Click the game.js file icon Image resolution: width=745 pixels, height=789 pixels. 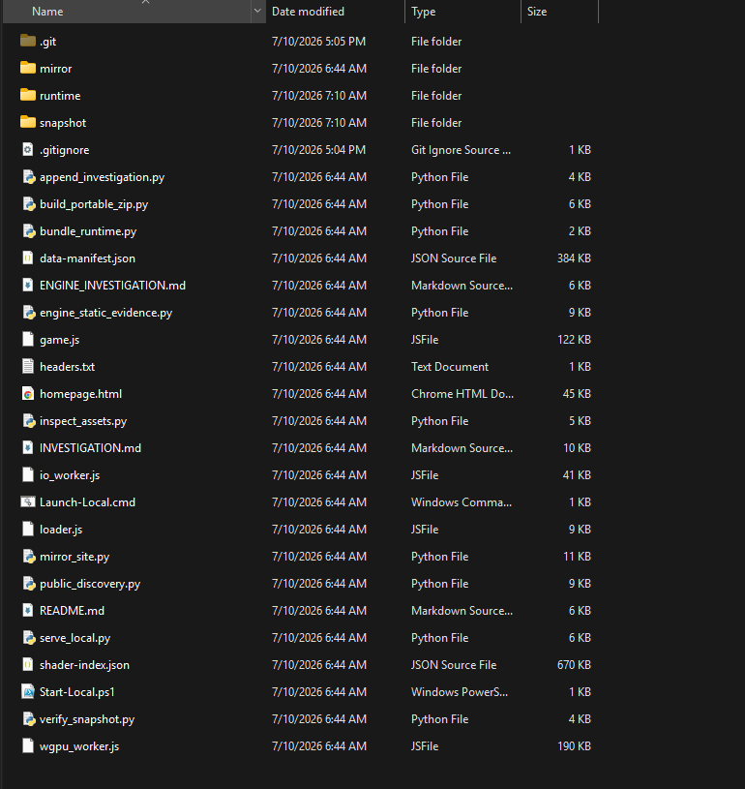tap(28, 340)
